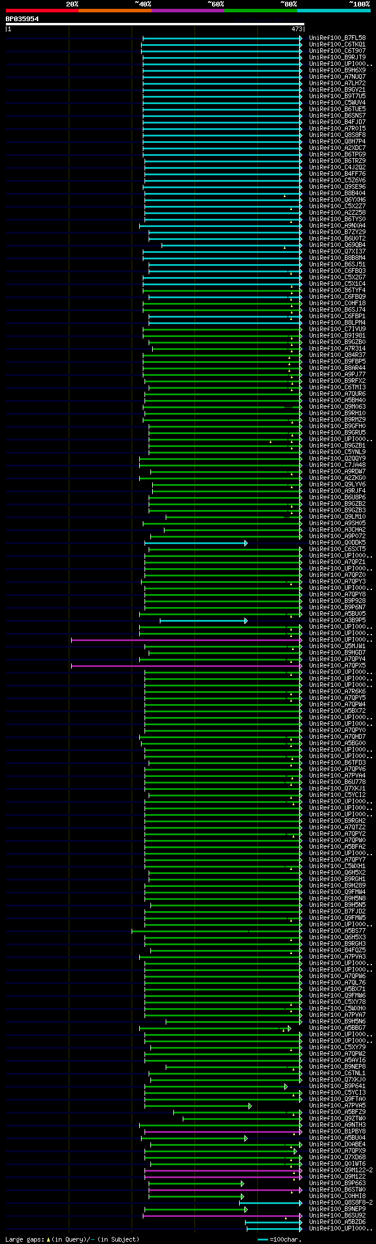
Task: Click hit label UniRef100_C0HHI8
Action: coord(337,1196)
